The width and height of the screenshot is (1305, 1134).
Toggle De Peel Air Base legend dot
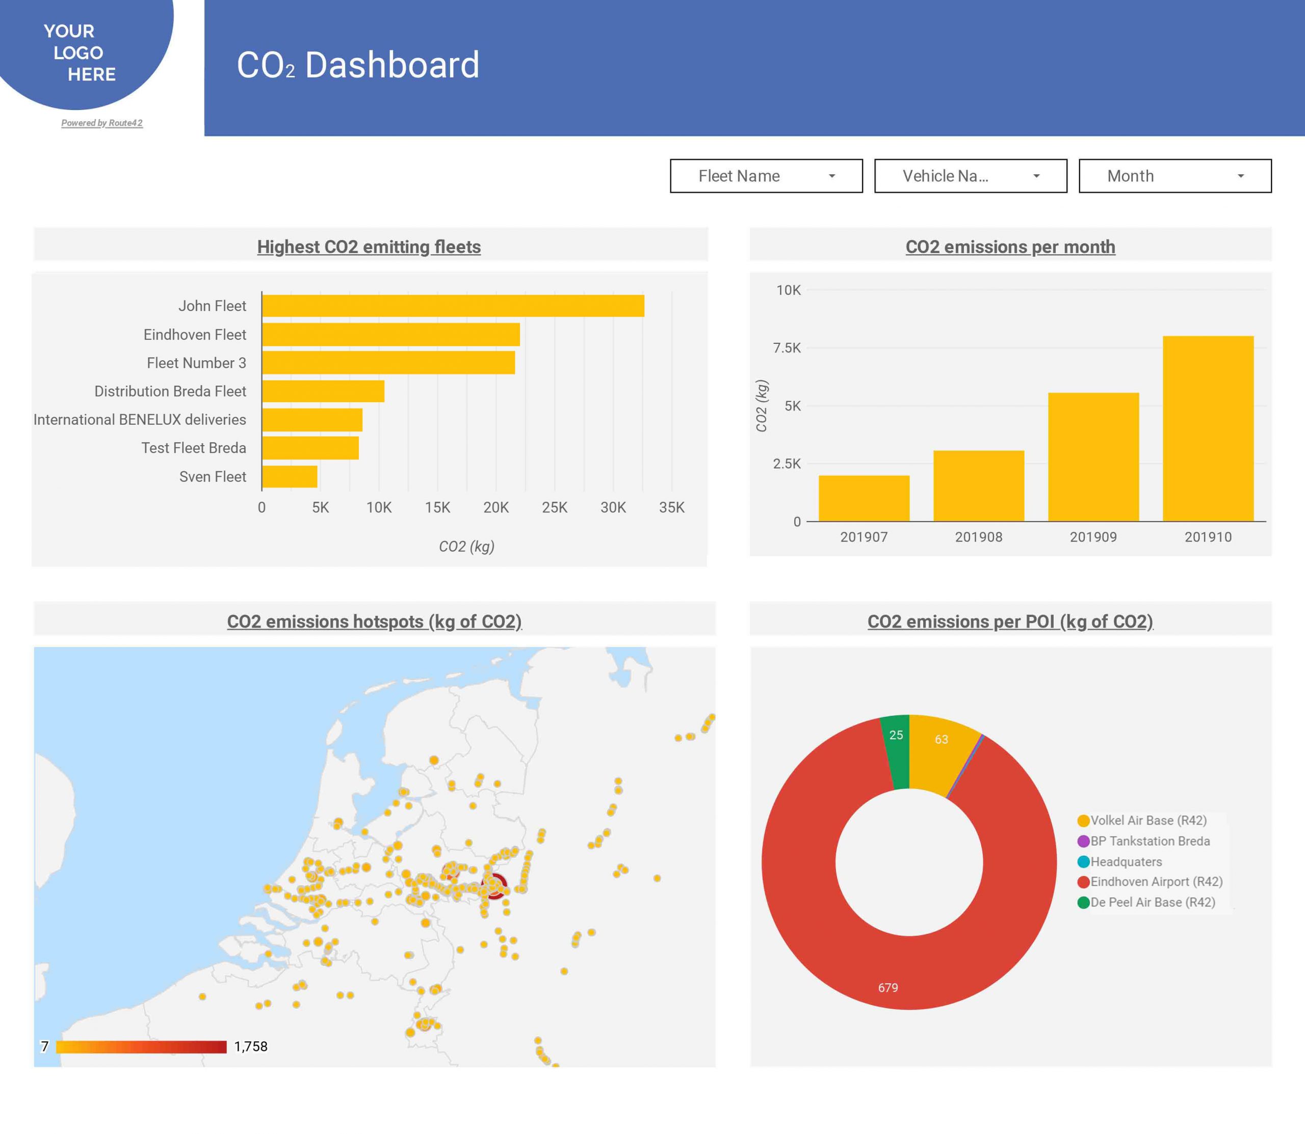[x=1083, y=902]
